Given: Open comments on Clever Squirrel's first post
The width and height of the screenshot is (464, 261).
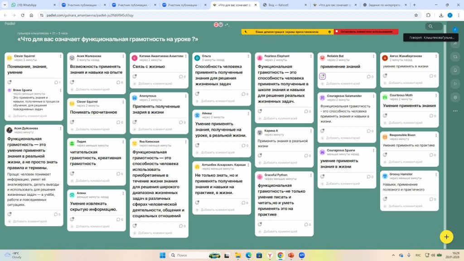Looking at the screenshot, I should pos(57,82).
